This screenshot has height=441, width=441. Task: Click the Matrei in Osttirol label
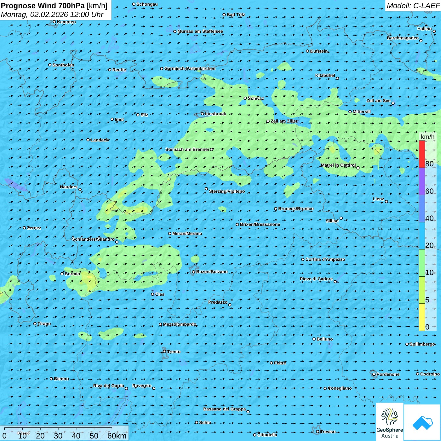tap(338, 165)
